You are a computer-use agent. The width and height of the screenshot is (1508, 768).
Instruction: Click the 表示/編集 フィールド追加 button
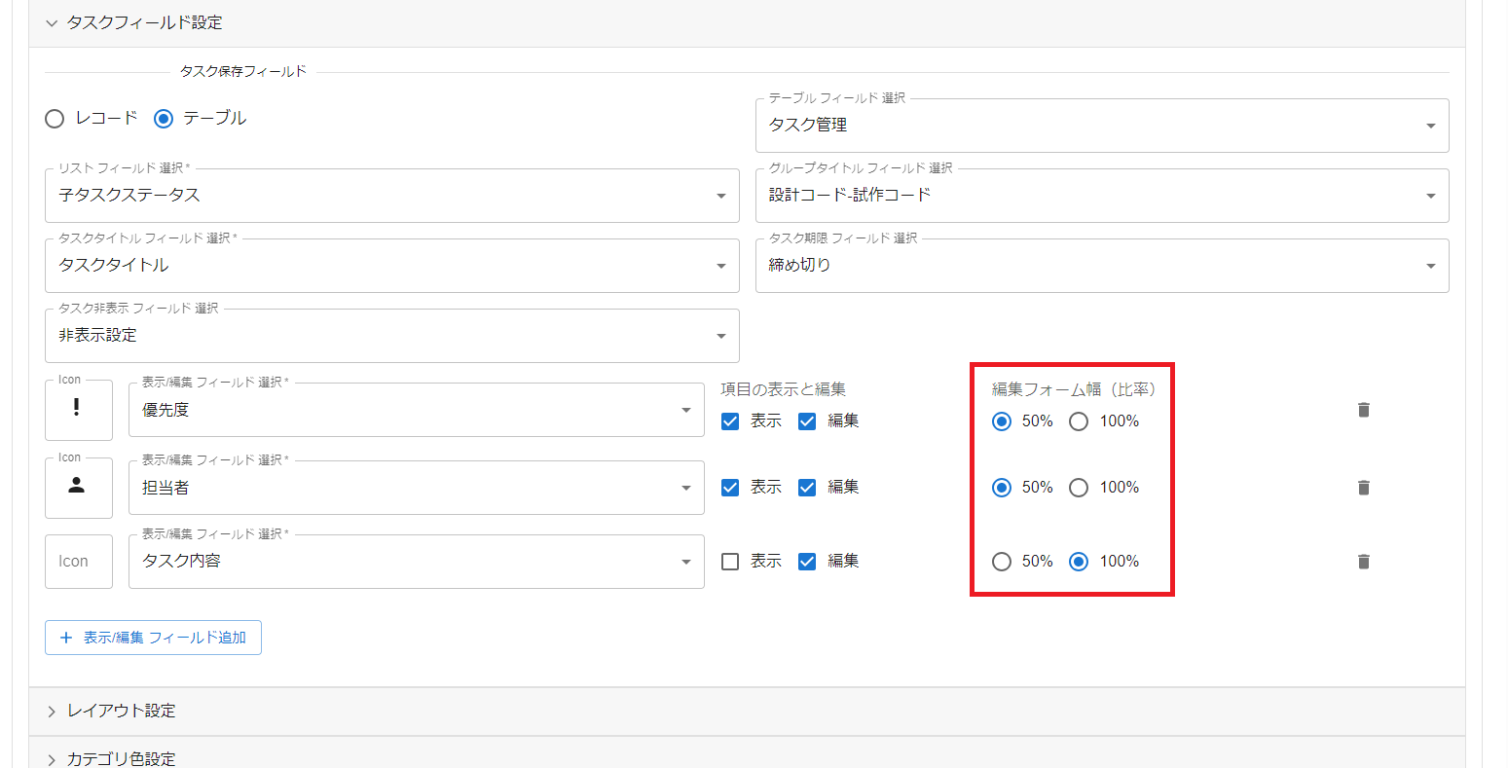pos(153,637)
